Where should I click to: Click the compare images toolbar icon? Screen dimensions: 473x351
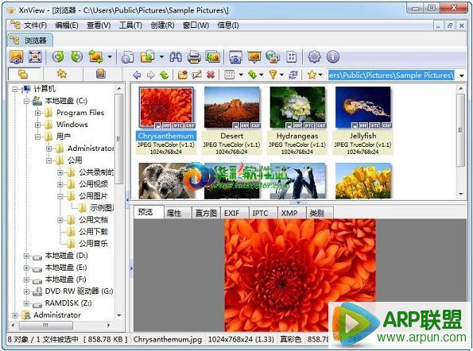point(213,56)
